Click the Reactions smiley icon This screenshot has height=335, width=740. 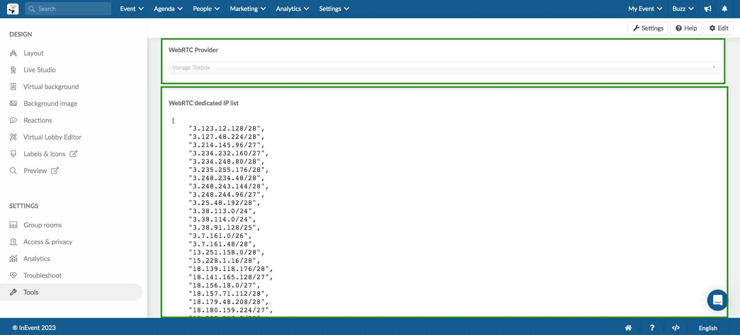pos(13,120)
